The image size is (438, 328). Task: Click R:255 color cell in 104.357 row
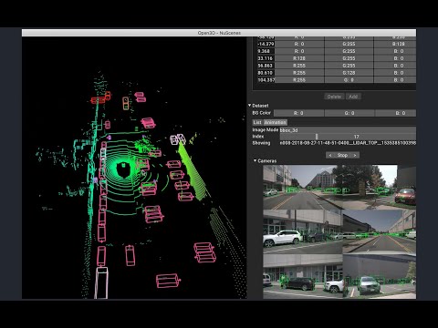(299, 80)
